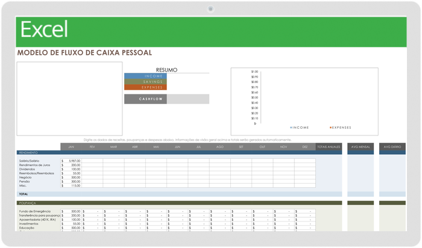Click the DEZ month column header
The width and height of the screenshot is (422, 248).
point(304,147)
